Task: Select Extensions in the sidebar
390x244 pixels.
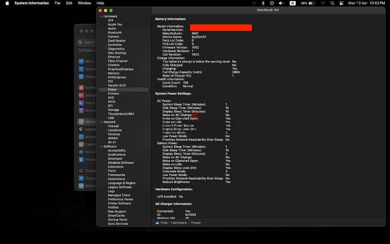Action: [x=115, y=167]
